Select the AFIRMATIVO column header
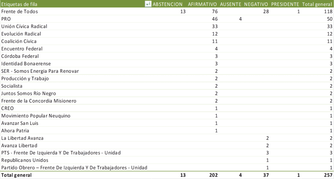The image size is (334, 179). point(202,4)
